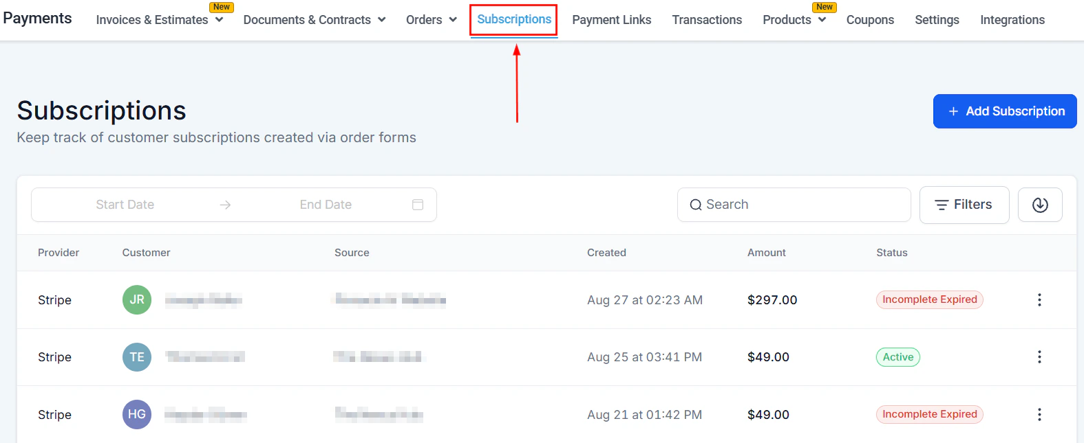Open the search icon in the Search field

point(696,204)
